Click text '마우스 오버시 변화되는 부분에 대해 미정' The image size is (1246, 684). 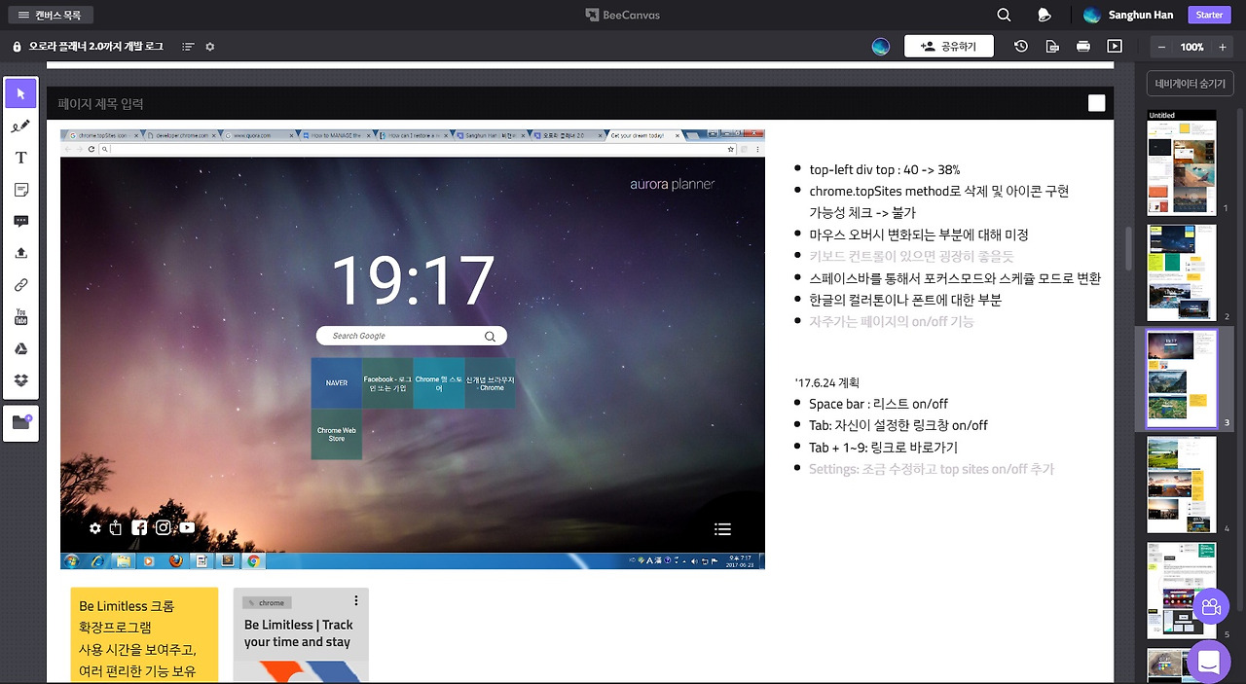click(919, 234)
